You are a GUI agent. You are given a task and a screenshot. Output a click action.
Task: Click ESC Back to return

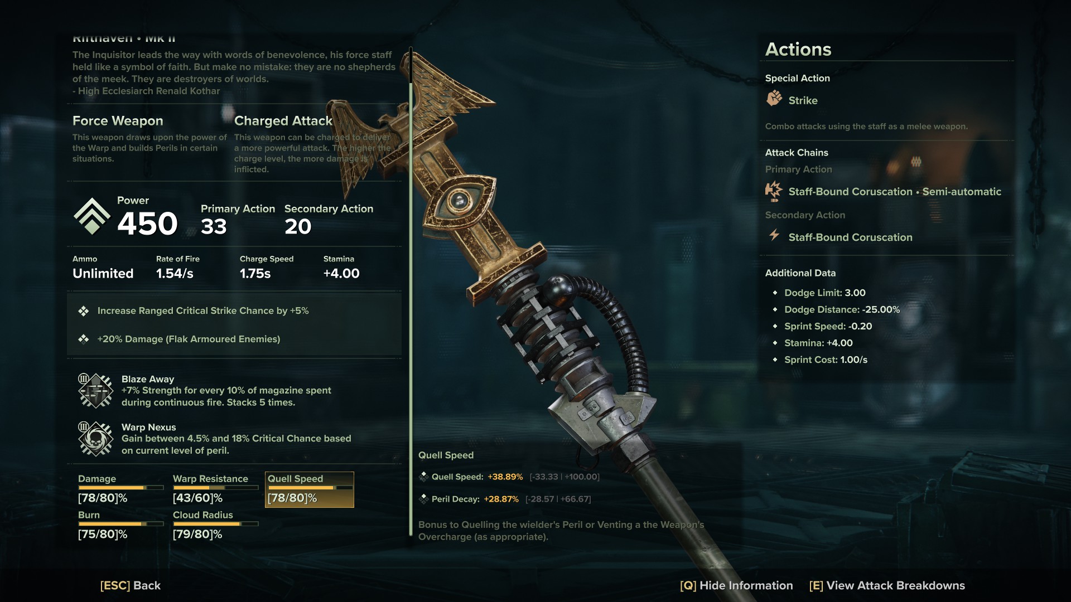pos(131,585)
